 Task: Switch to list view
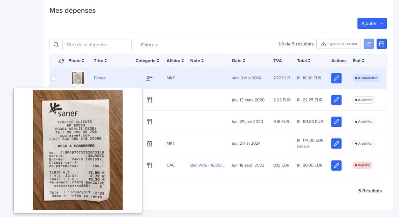369,44
